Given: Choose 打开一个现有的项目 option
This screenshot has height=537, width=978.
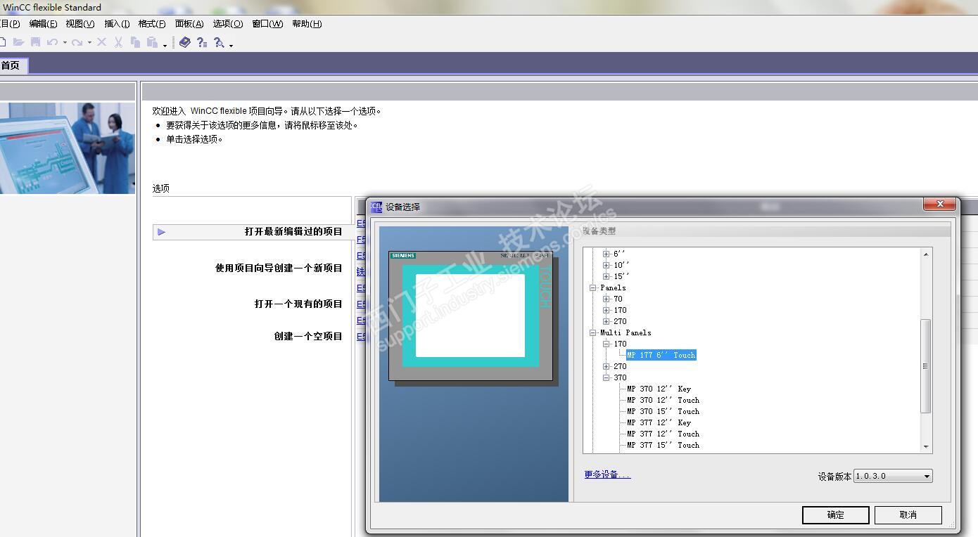Looking at the screenshot, I should [298, 304].
